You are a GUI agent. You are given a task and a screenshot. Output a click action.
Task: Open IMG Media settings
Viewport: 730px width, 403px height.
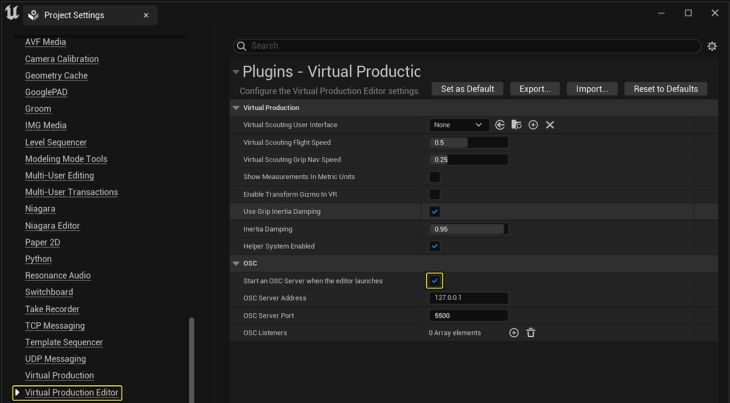[46, 125]
